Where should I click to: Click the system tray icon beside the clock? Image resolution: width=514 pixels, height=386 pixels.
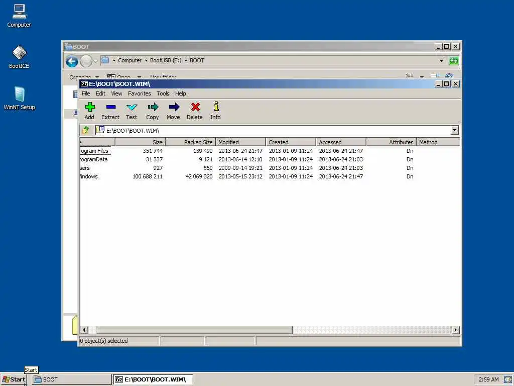pos(507,379)
